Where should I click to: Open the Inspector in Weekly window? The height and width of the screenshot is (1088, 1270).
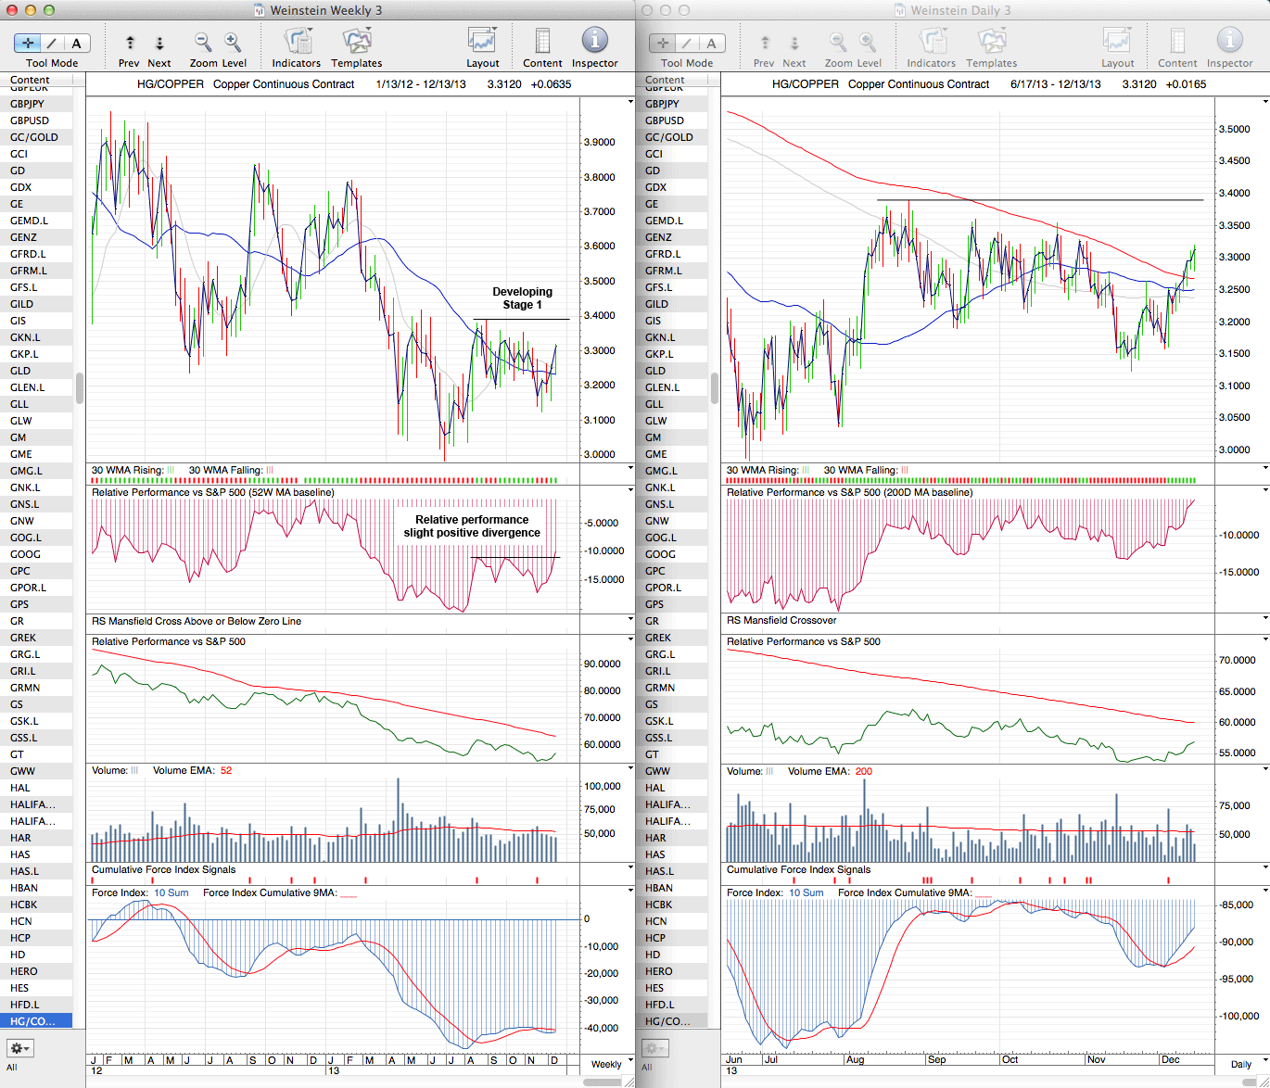(594, 43)
